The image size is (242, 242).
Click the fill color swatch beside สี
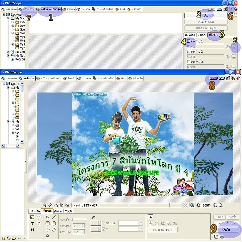click(x=94, y=229)
